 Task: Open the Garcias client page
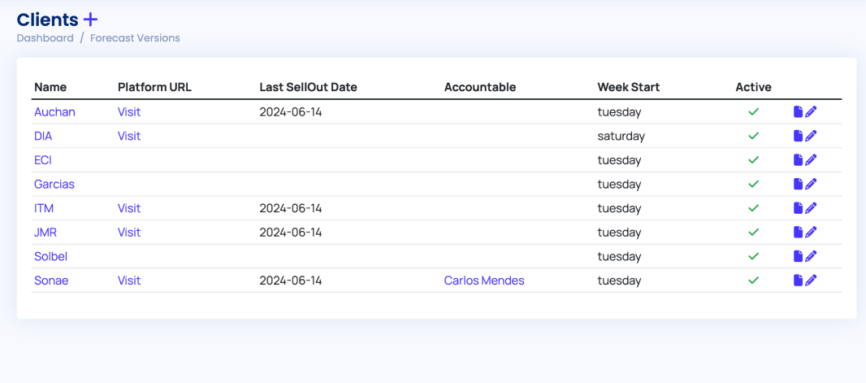pos(54,184)
